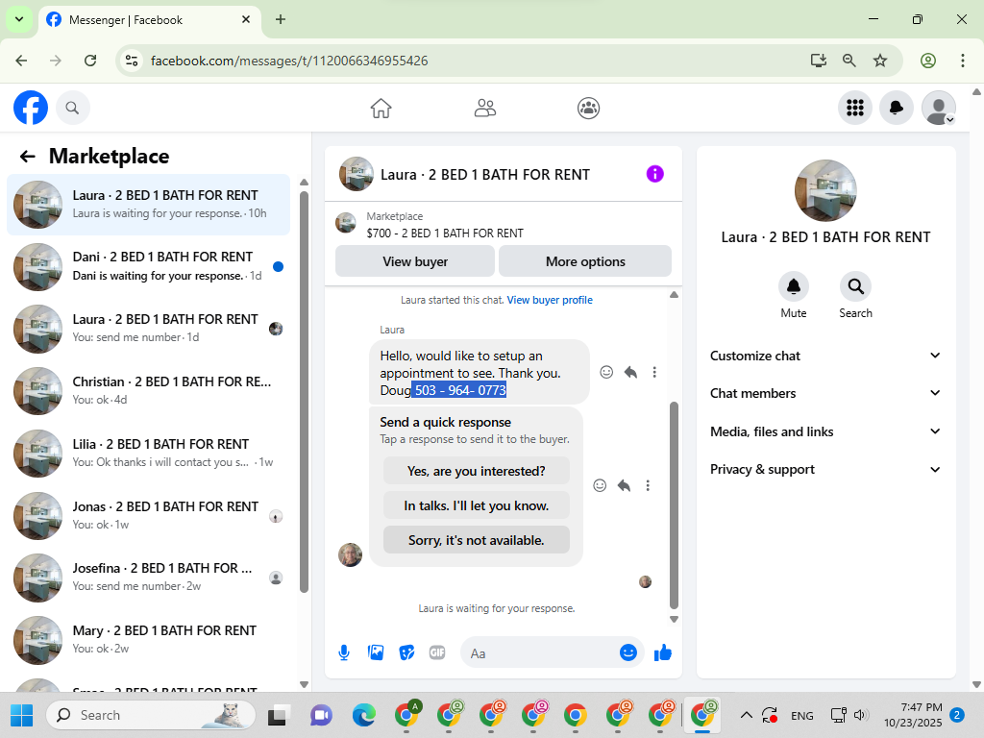Bookmark this page with star icon
Viewport: 984px width, 738px height.
pos(880,61)
